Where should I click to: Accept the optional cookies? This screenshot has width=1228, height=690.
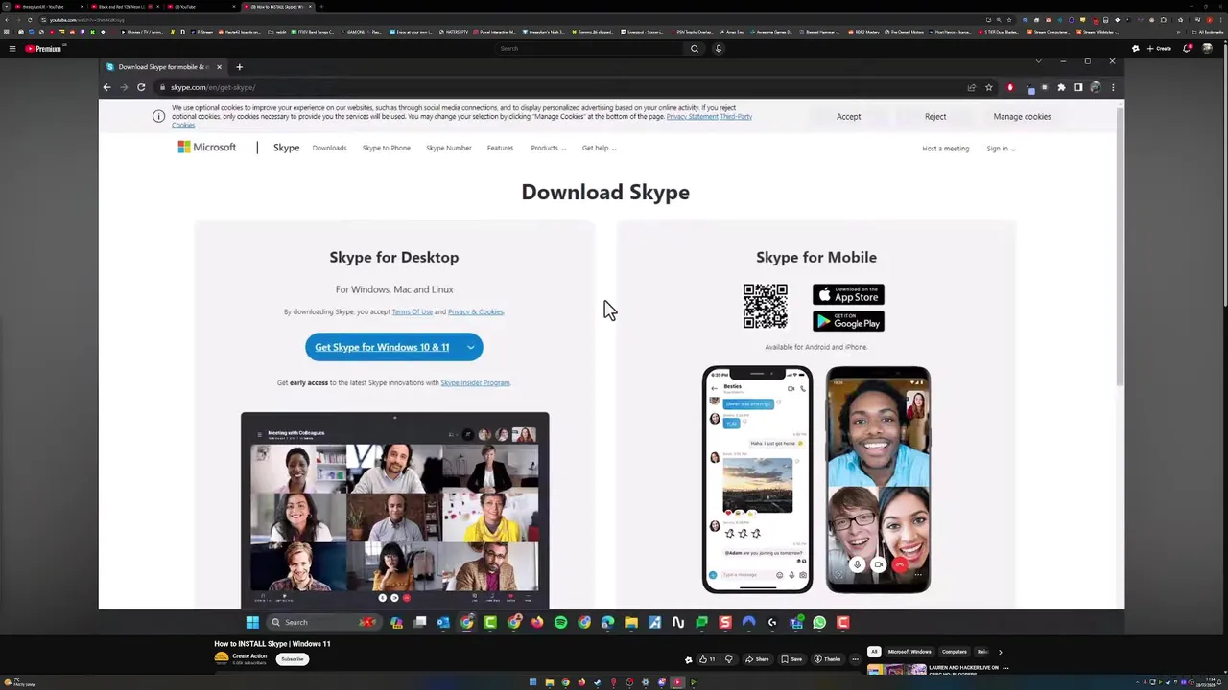point(848,117)
